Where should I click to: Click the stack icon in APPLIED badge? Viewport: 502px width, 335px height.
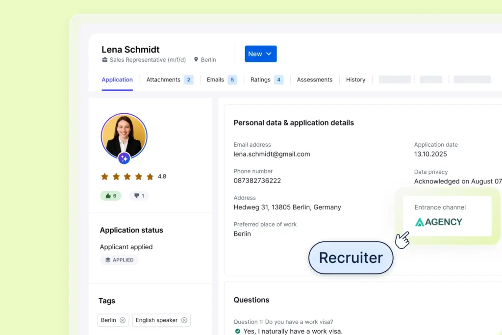click(x=108, y=260)
